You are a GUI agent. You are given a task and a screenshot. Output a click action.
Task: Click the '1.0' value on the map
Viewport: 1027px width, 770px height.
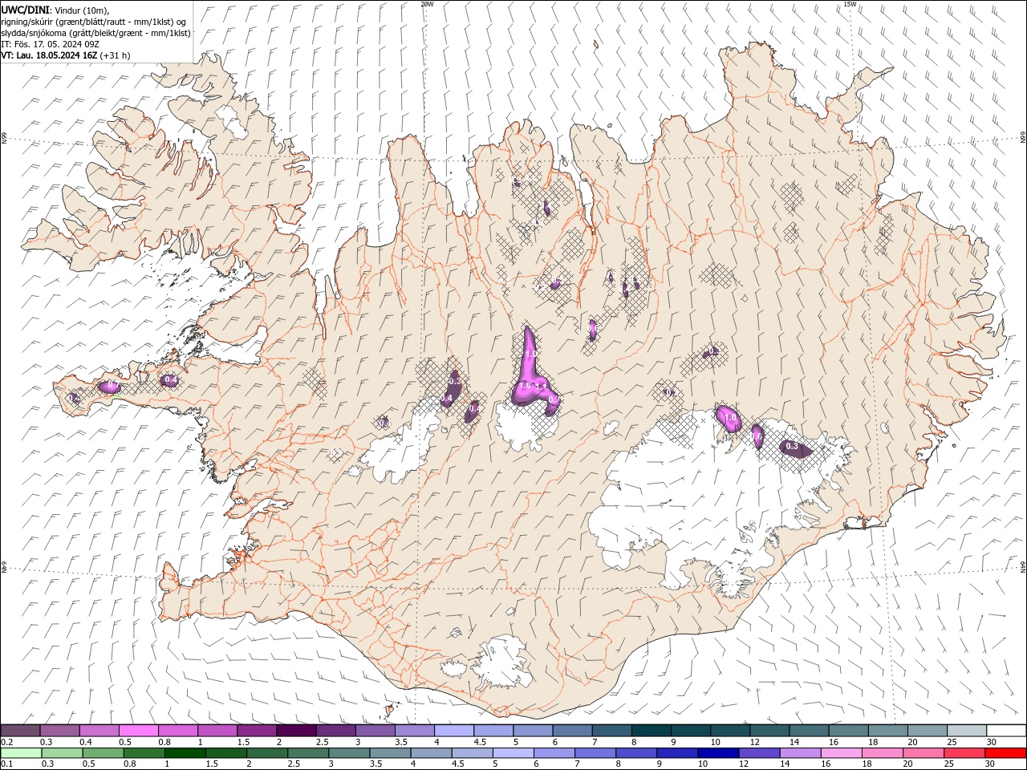click(730, 418)
